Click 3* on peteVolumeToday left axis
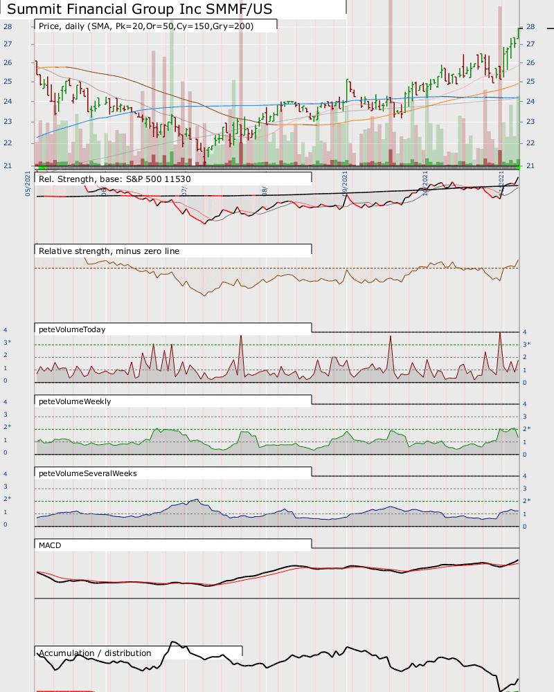The height and width of the screenshot is (692, 554). [7, 343]
